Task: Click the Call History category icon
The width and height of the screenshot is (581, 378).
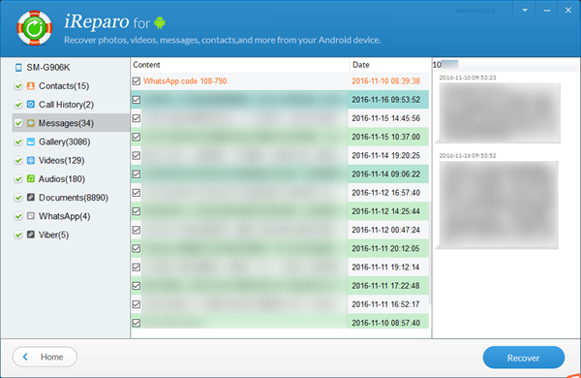Action: pos(31,105)
